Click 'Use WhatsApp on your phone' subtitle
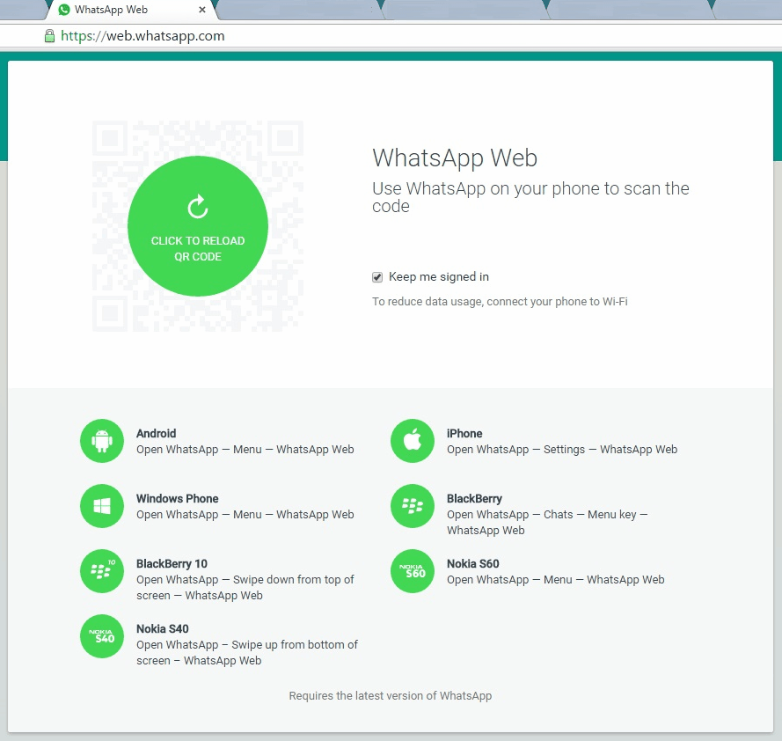The height and width of the screenshot is (741, 782). (530, 197)
